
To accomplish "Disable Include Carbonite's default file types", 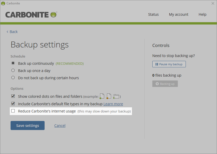I will pos(13,103).
